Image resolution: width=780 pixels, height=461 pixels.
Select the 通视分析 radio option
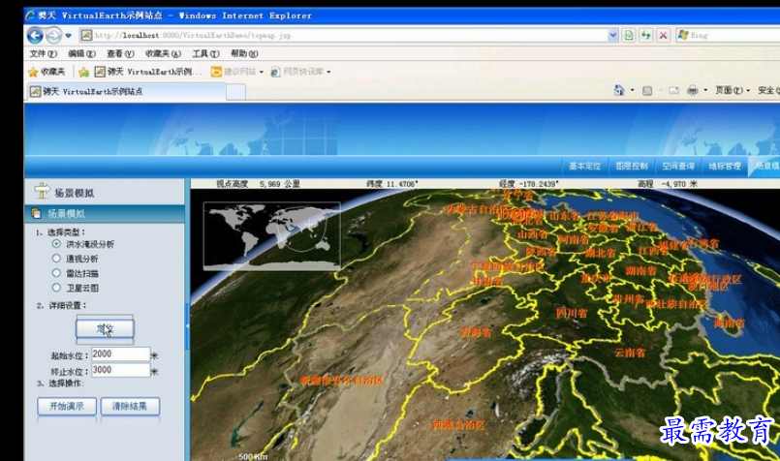[x=57, y=259]
